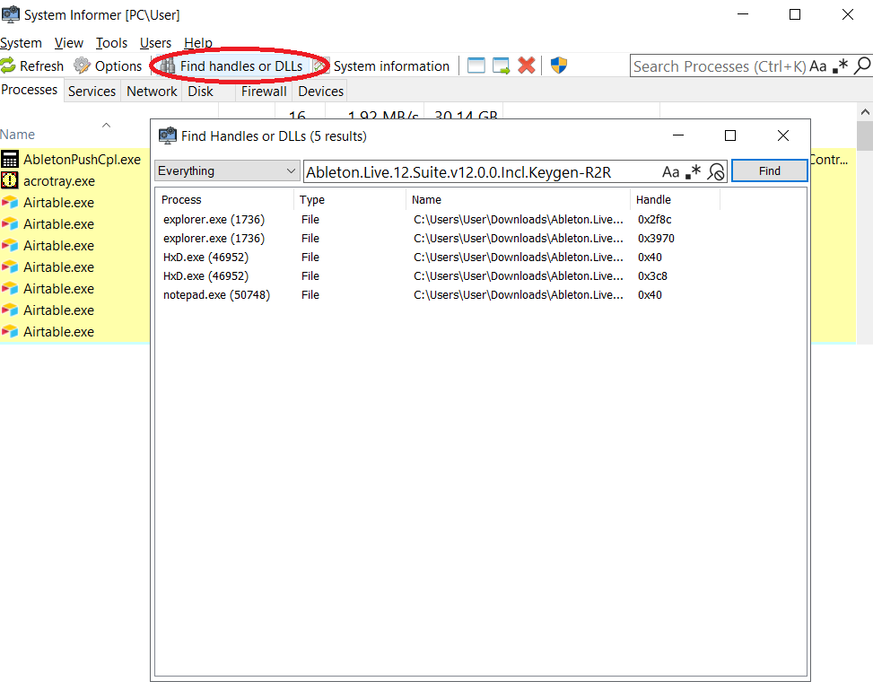This screenshot has height=690, width=873.
Task: Sort results by Handle column
Action: point(676,199)
